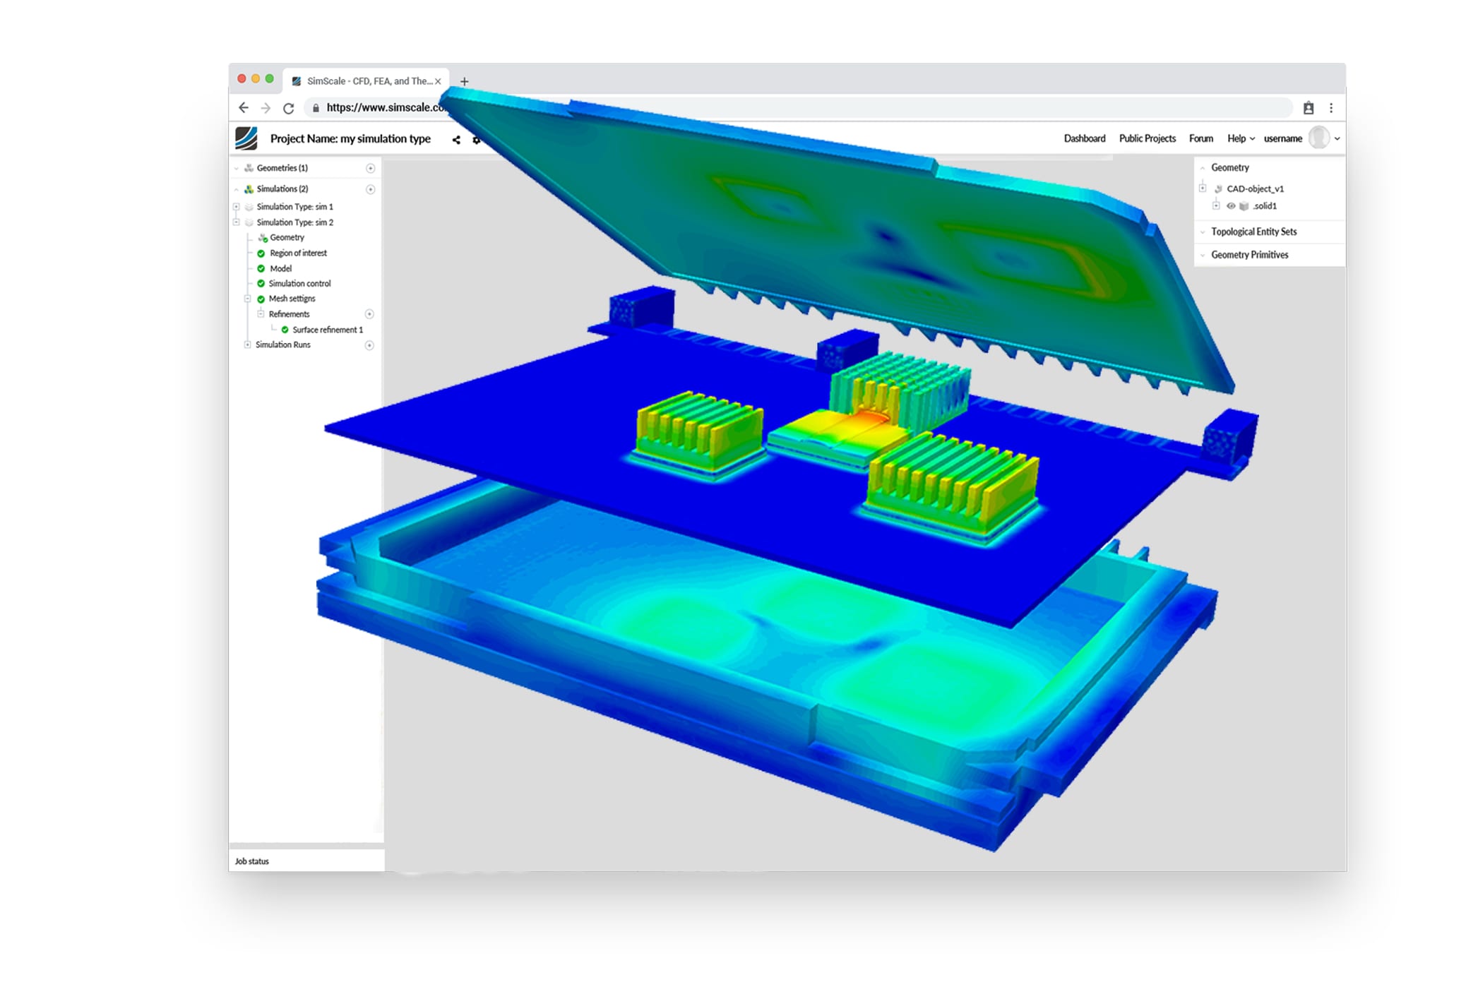Open the Forum link
This screenshot has height=982, width=1478.
pyautogui.click(x=1200, y=138)
